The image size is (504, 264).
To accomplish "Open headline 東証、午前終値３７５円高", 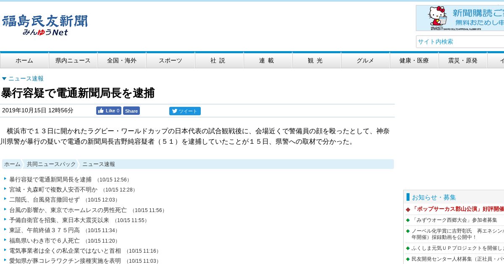I will pyautogui.click(x=45, y=230).
